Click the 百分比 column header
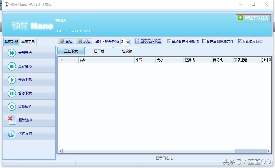 point(222,60)
